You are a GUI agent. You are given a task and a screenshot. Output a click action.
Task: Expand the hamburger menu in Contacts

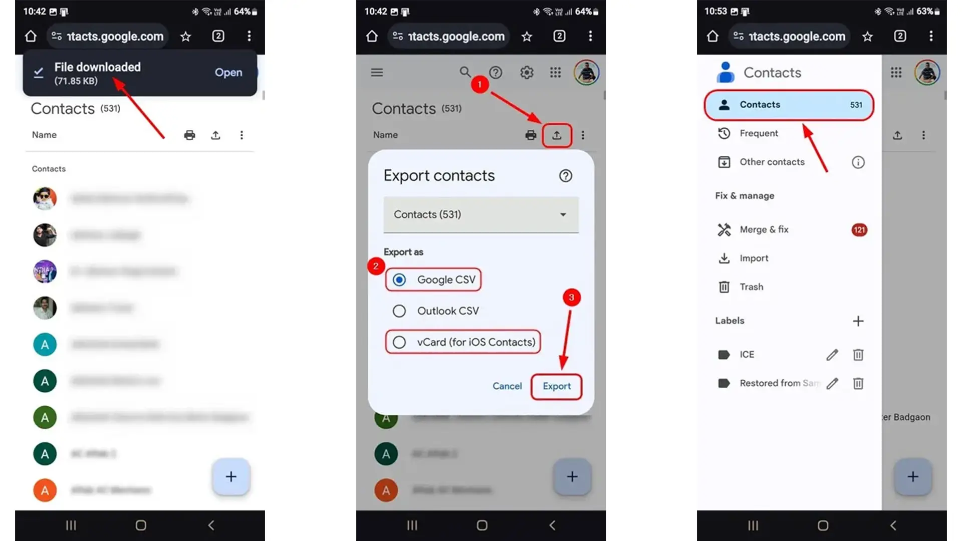pos(377,72)
